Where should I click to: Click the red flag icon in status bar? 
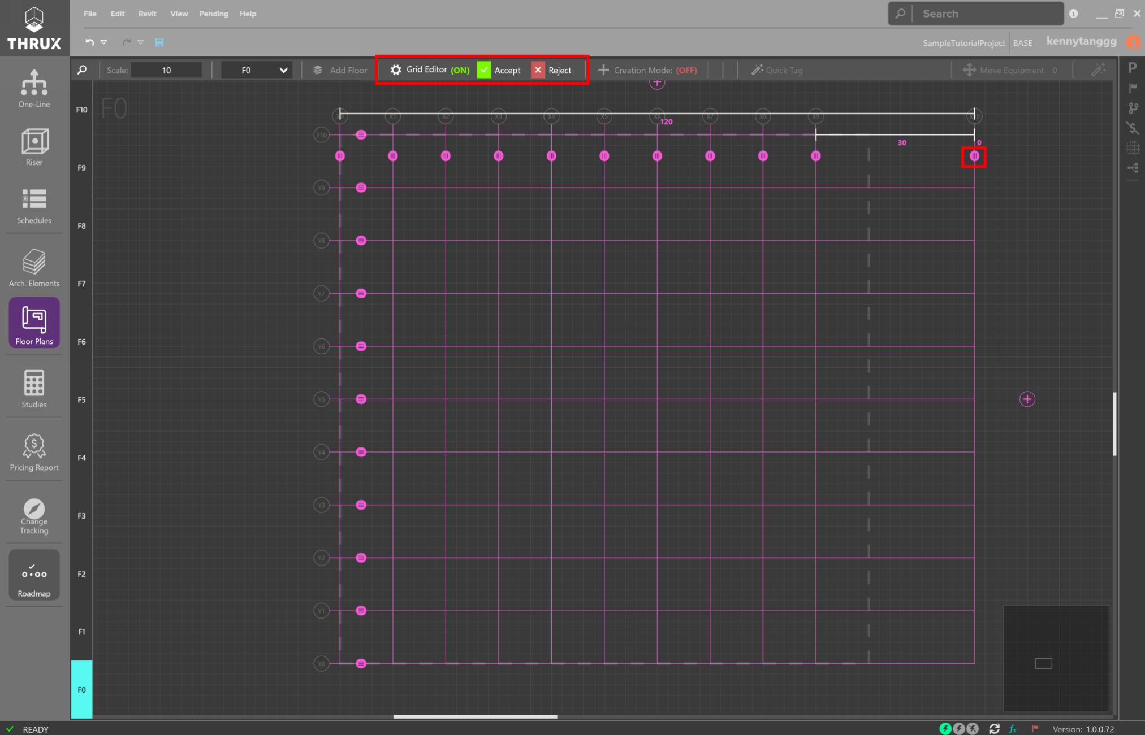(x=1035, y=729)
